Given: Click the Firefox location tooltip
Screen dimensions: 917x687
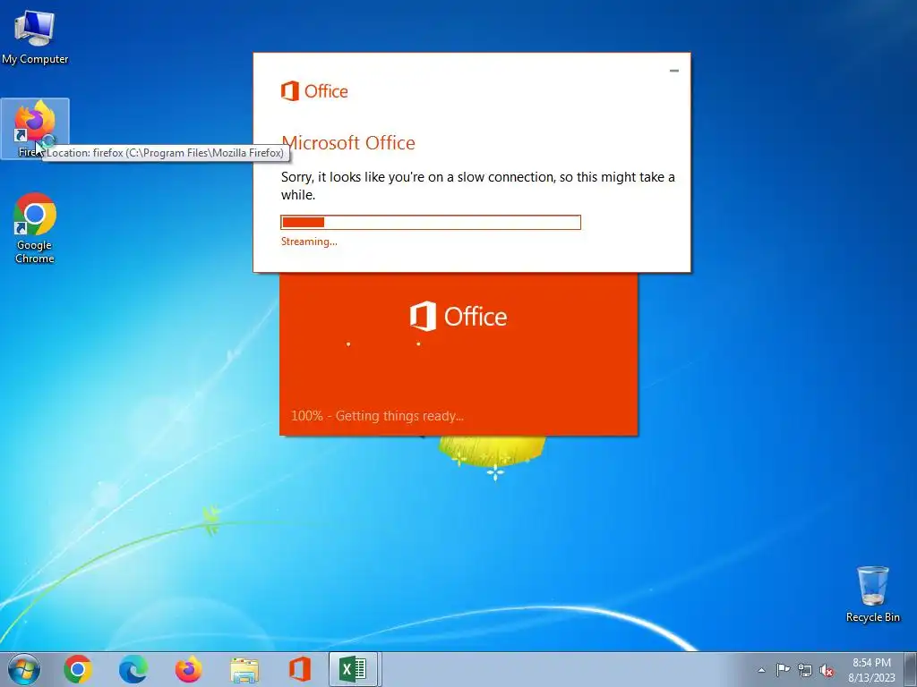Looking at the screenshot, I should (166, 153).
